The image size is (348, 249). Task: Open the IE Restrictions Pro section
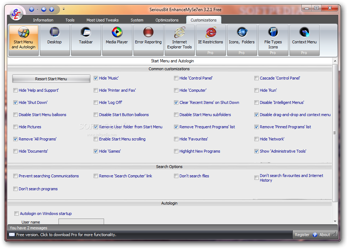pos(211,40)
